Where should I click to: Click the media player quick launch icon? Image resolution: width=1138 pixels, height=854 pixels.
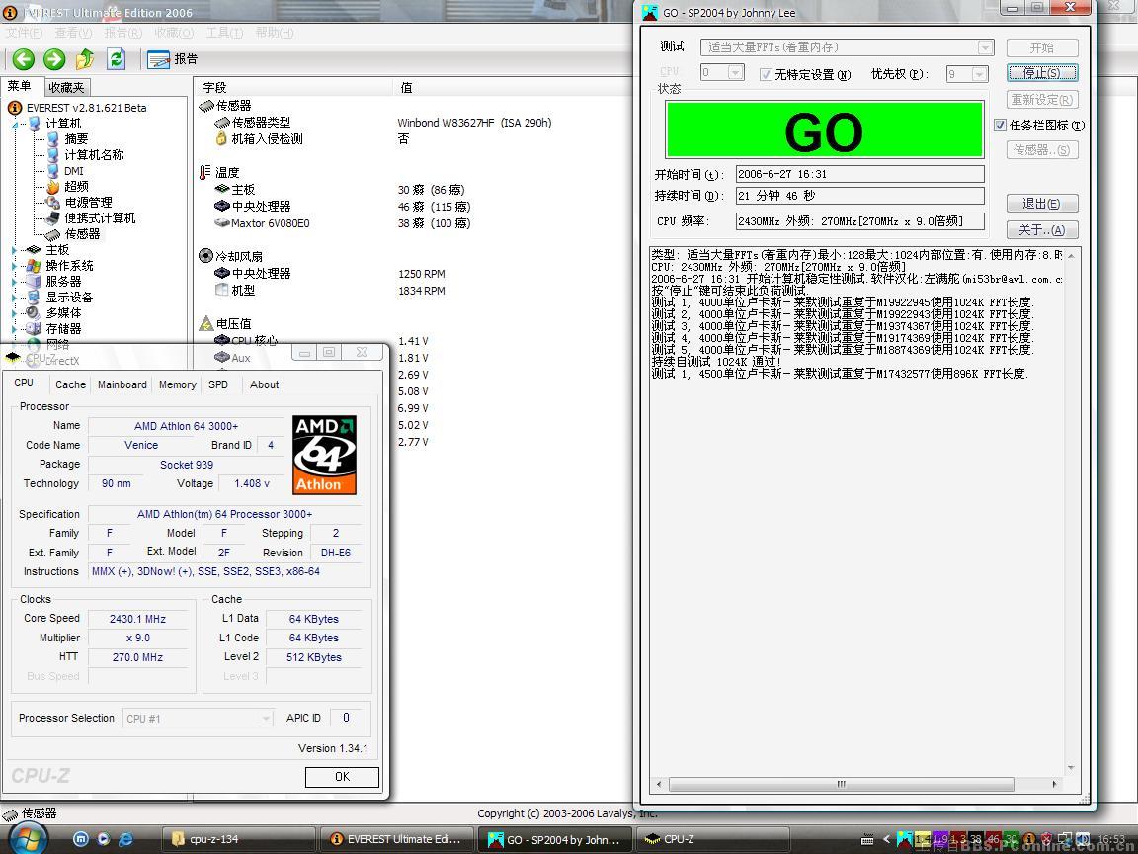click(x=103, y=839)
